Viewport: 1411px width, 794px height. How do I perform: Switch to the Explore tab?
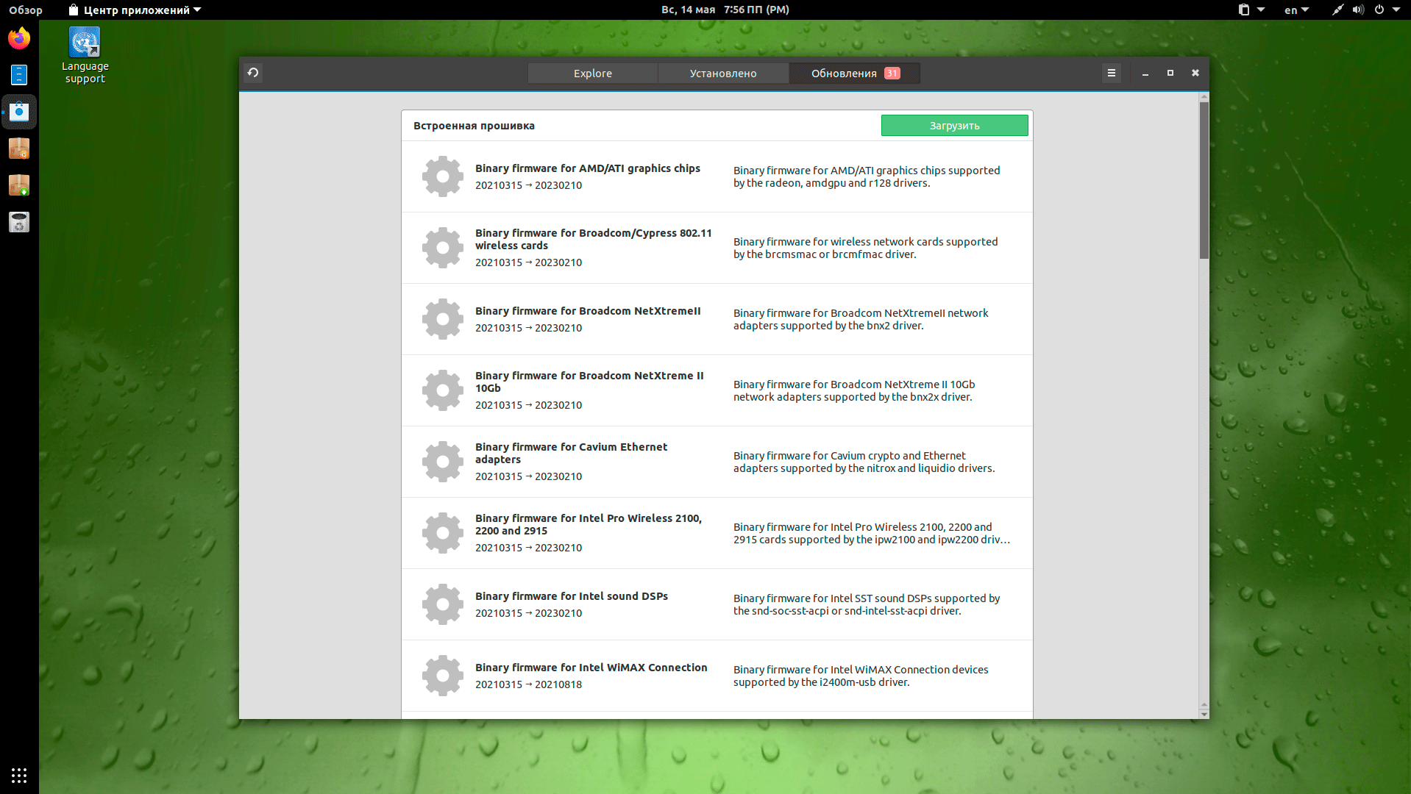(x=593, y=74)
